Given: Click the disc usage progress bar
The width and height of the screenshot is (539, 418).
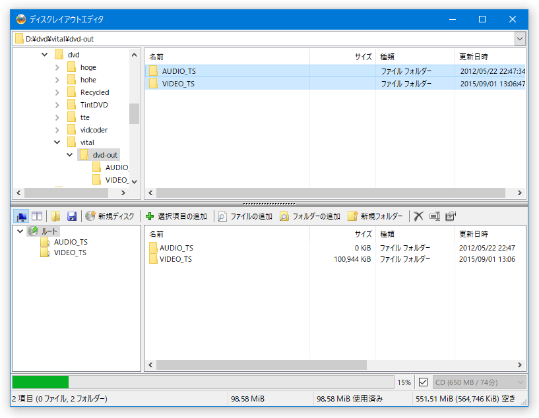Looking at the screenshot, I should pyautogui.click(x=203, y=382).
